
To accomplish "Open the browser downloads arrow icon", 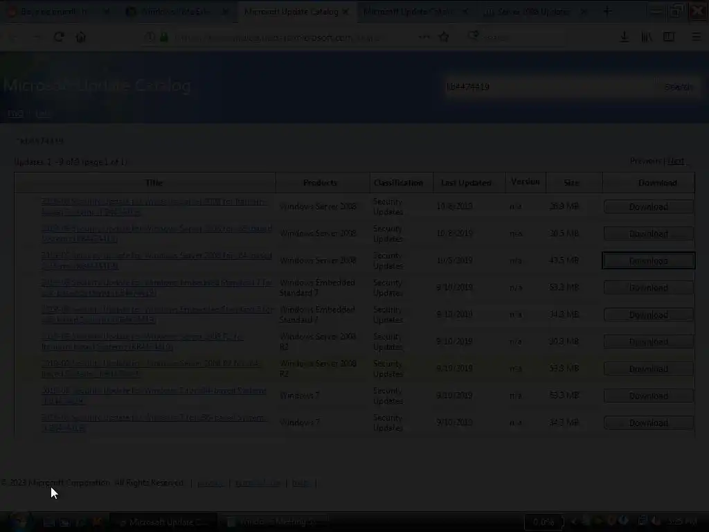I will click(624, 37).
